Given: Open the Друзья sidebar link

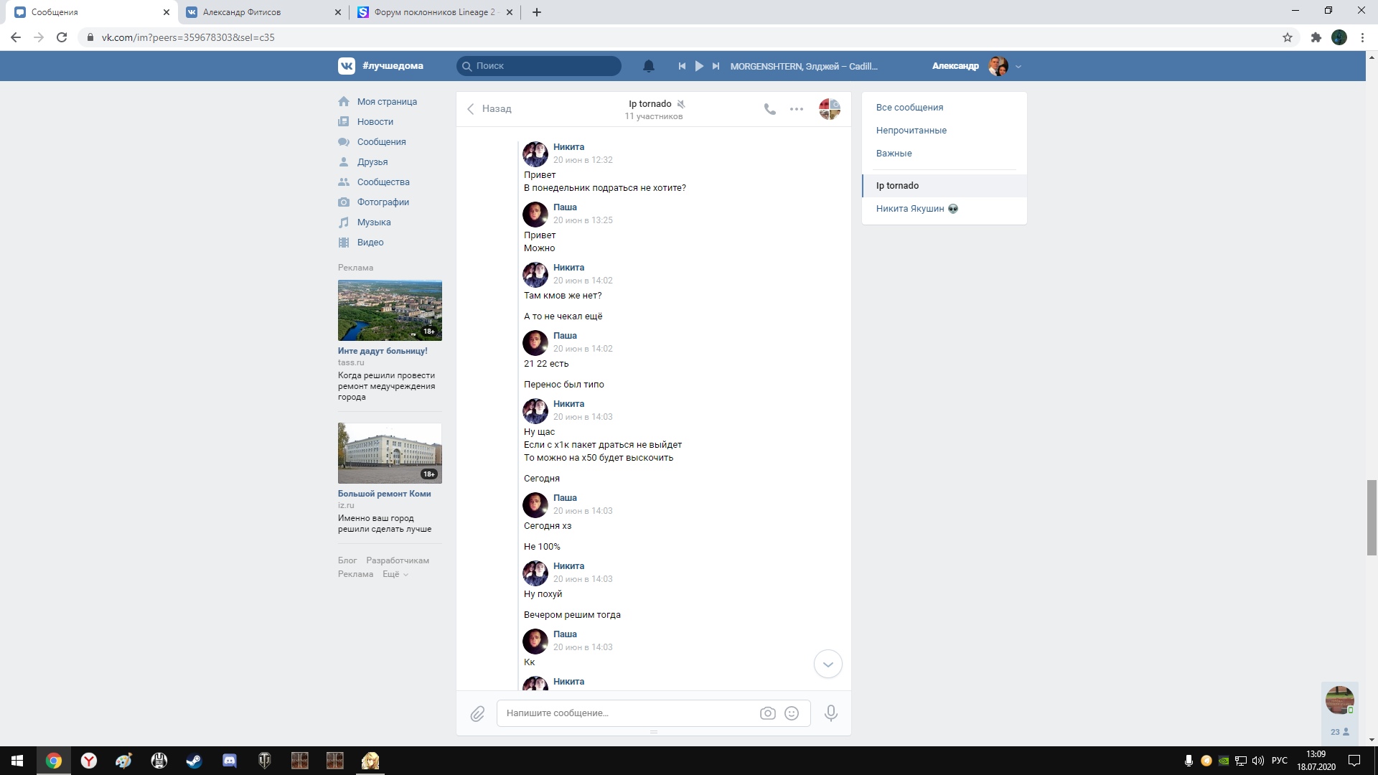Looking at the screenshot, I should tap(372, 162).
